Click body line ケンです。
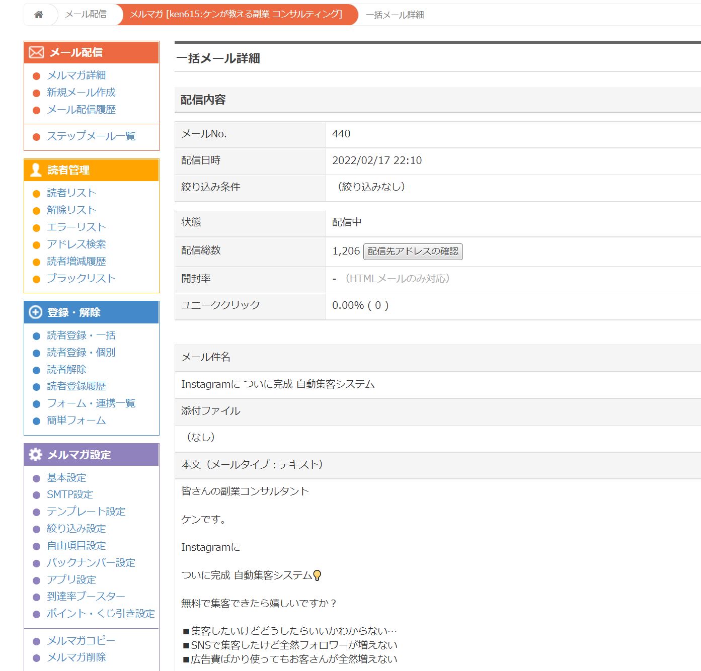This screenshot has width=701, height=671. click(204, 520)
